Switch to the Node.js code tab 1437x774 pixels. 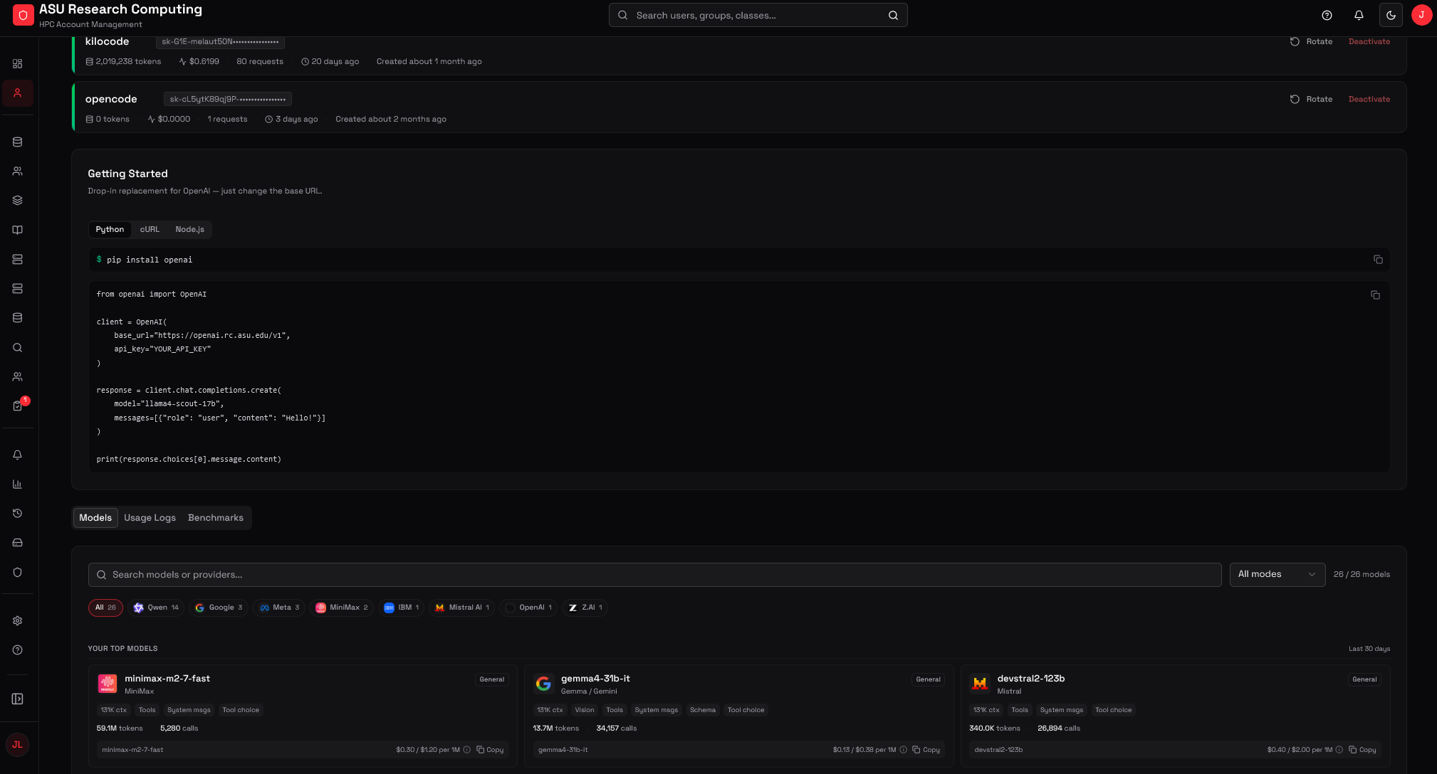189,229
